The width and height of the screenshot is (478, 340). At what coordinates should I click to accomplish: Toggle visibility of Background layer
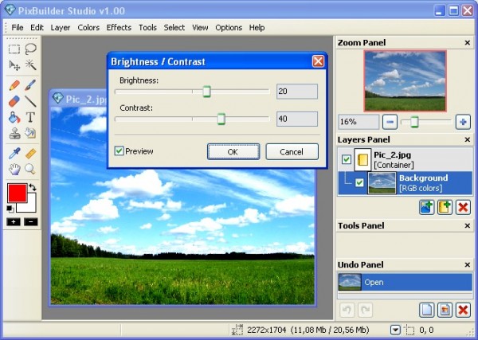tap(359, 182)
